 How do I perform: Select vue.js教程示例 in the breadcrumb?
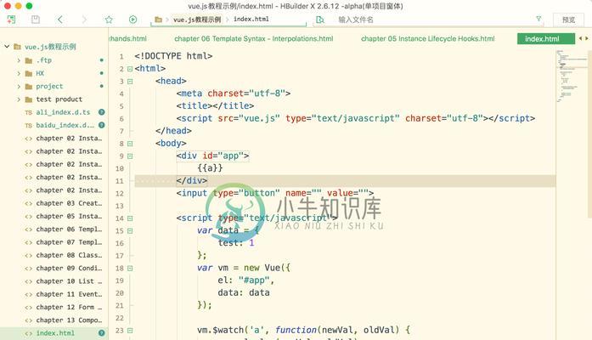(197, 20)
